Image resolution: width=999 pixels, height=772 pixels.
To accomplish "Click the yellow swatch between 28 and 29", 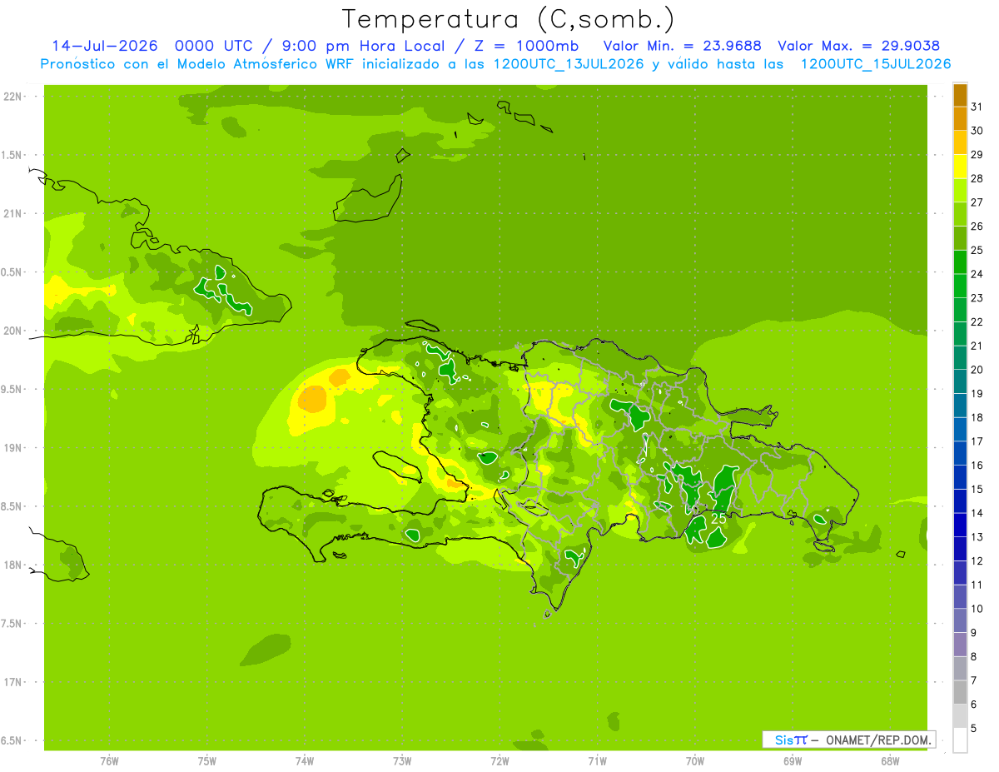I will 960,167.
